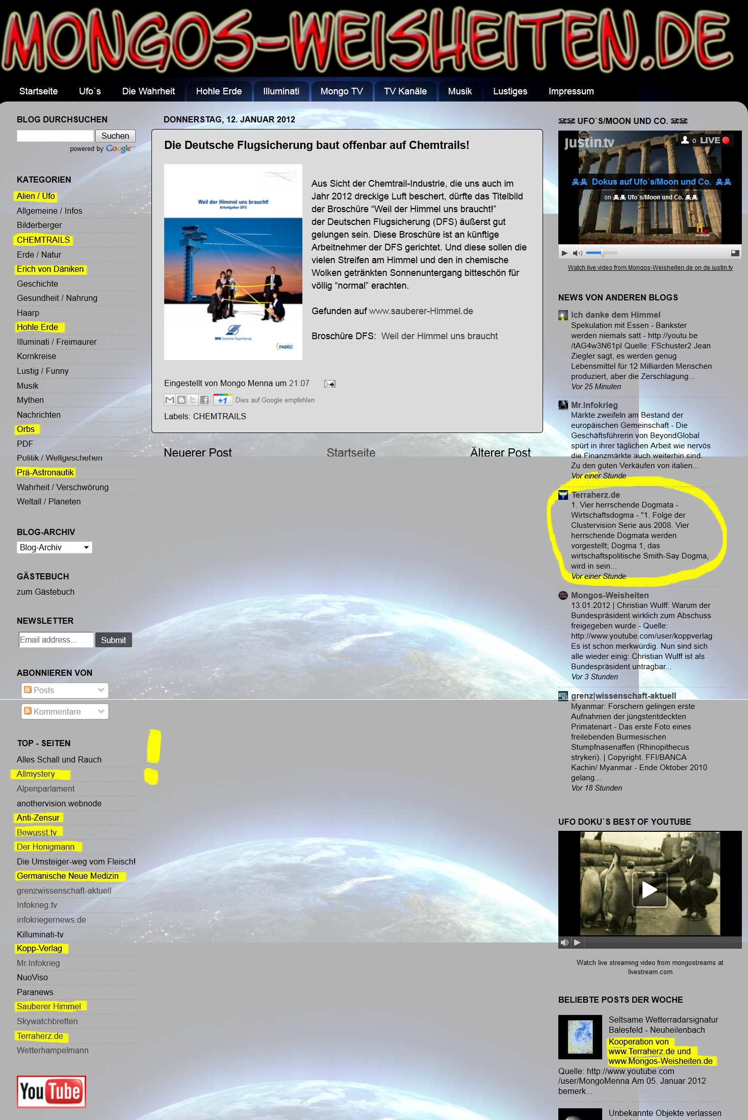Expand the Kommentare subscription dropdown

[65, 711]
